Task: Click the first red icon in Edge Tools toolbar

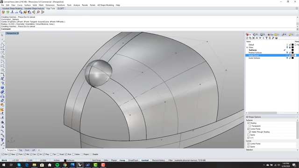Action: tap(3, 12)
